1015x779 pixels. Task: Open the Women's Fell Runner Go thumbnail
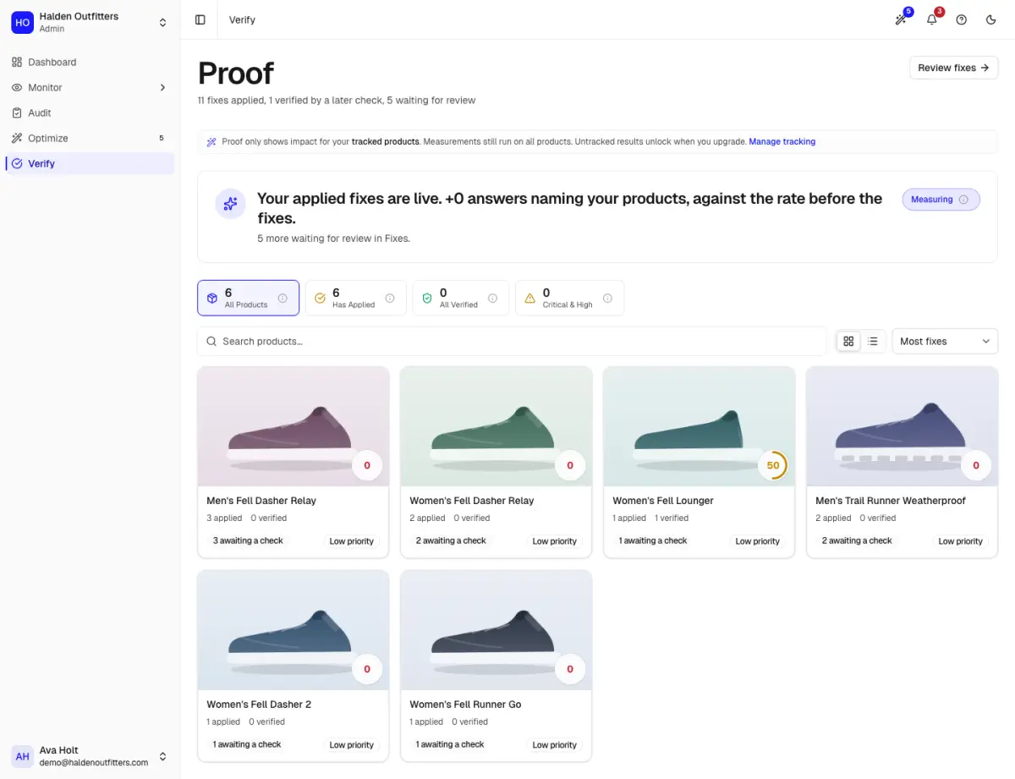point(496,630)
